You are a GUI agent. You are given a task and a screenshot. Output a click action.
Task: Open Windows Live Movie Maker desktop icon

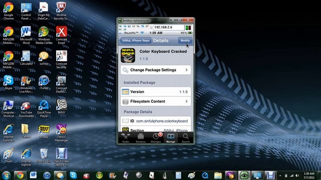pos(26,84)
